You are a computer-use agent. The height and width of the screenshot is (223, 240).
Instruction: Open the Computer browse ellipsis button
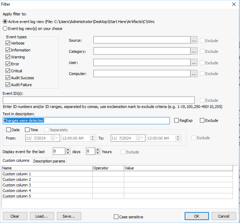(194, 74)
